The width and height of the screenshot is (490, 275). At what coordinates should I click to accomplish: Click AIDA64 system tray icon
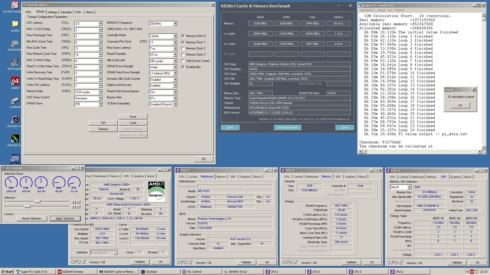[x=472, y=272]
